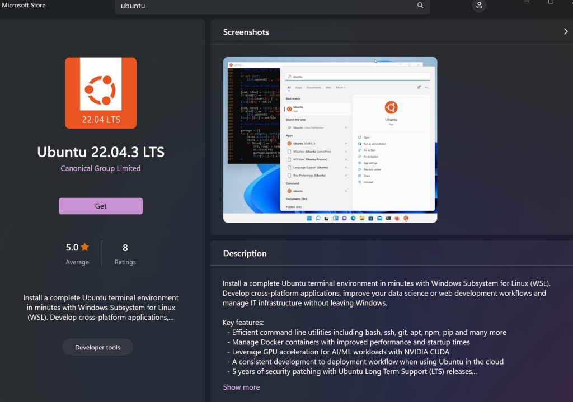
Task: Maximize the Microsoft Store window
Action: point(551,2)
